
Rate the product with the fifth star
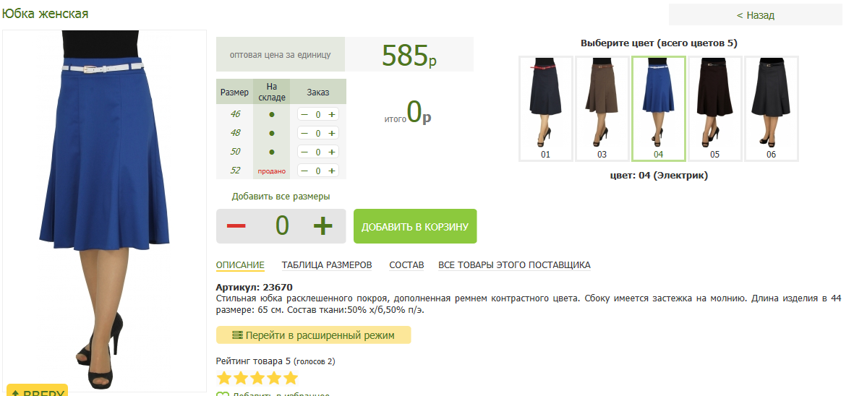click(291, 378)
